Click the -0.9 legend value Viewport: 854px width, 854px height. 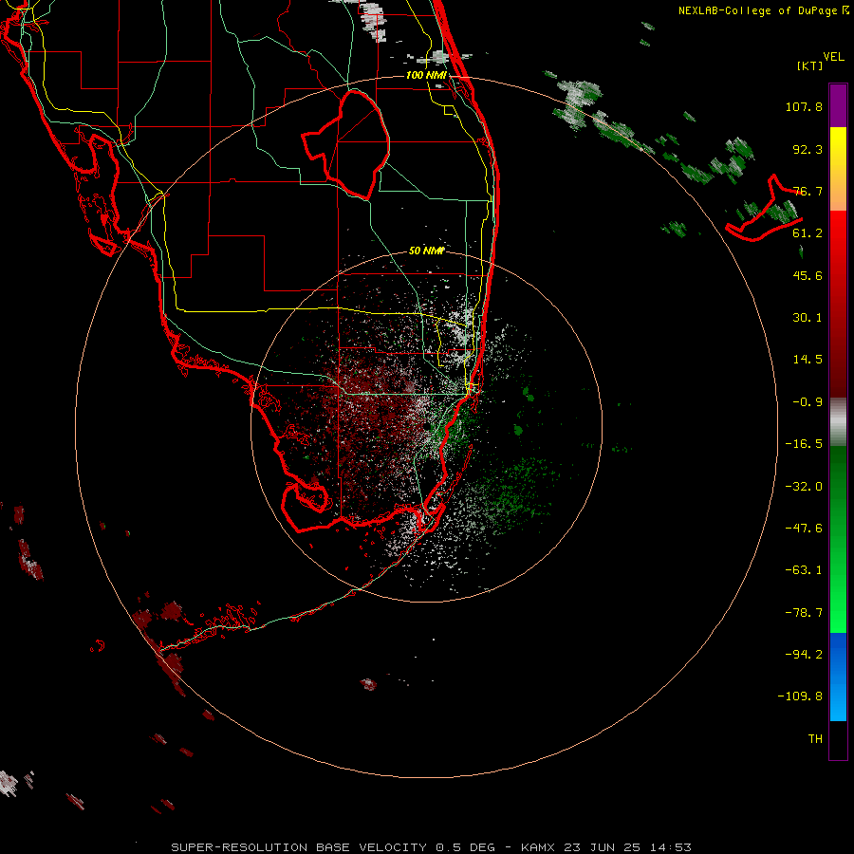tap(808, 402)
